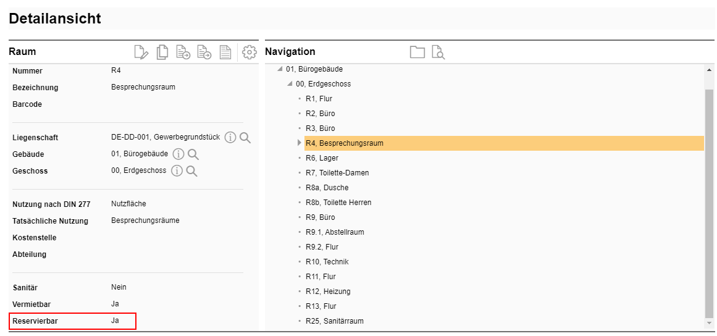
Task: Show info for Liegenschaft DE-DD-001
Action: [230, 138]
